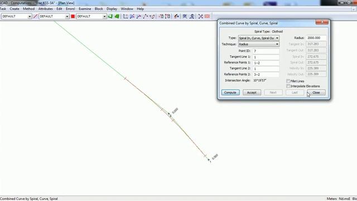The height and width of the screenshot is (201, 357).
Task: Open the Method menu
Action: tap(28, 9)
